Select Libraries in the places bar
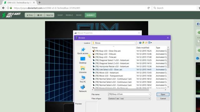Screen dimensions: 200x112 tap(83, 70)
